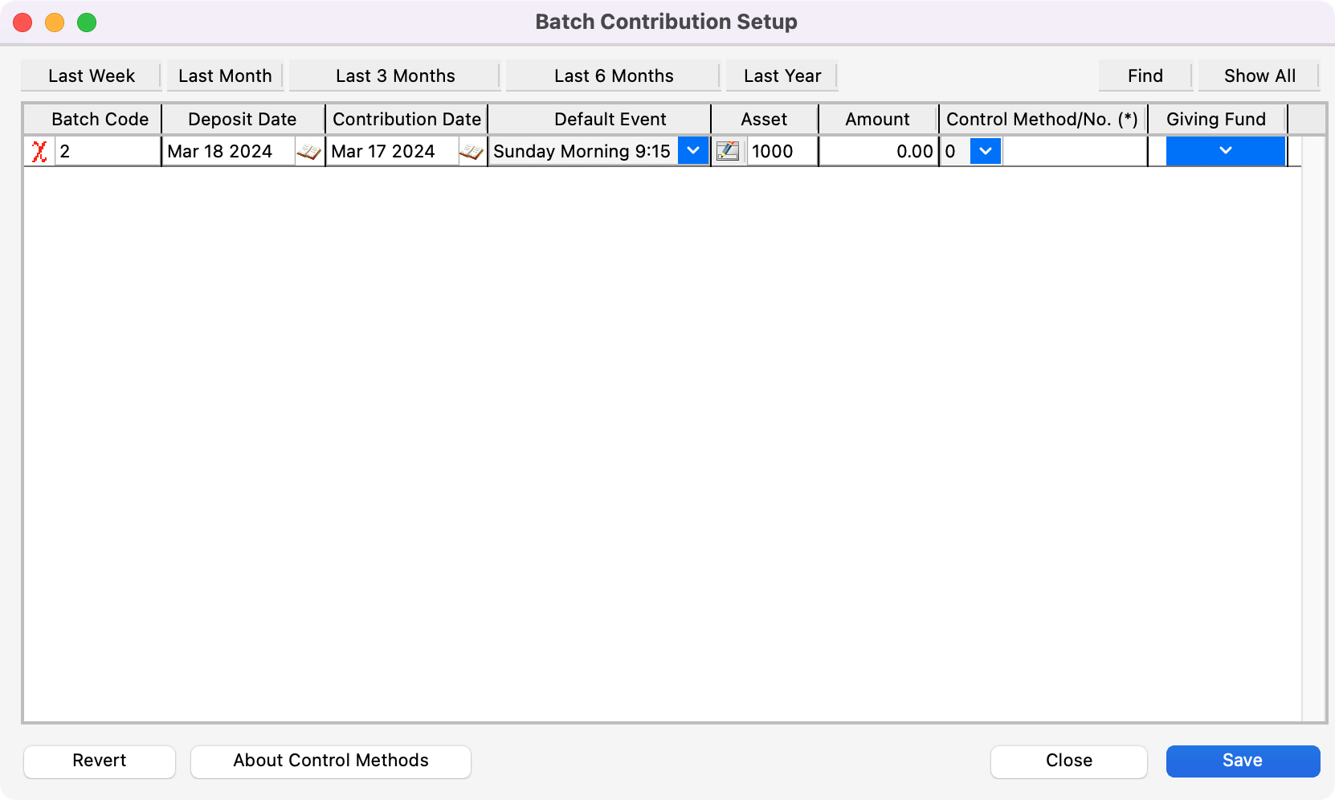Screen dimensions: 1335x800
Task: Show batches from Last 3 Months
Action: click(x=394, y=76)
